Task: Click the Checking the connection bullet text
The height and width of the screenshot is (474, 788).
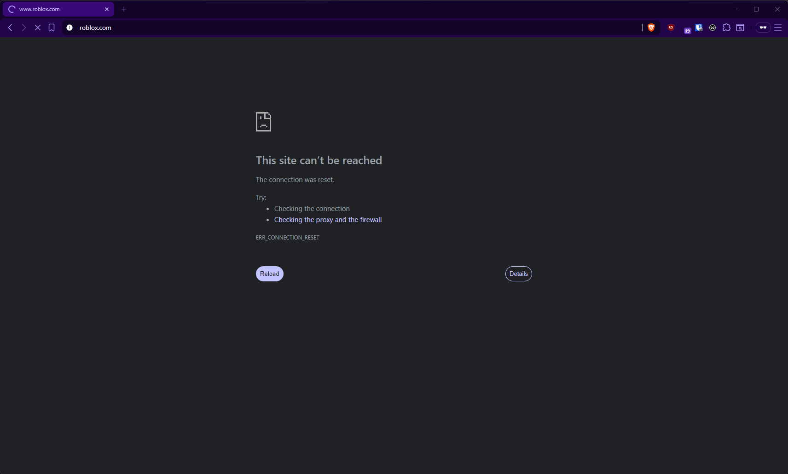Action: coord(312,209)
